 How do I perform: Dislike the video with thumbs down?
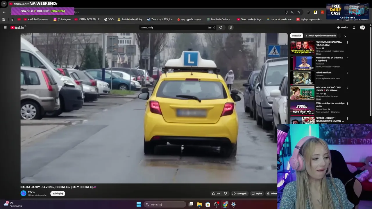point(226,194)
